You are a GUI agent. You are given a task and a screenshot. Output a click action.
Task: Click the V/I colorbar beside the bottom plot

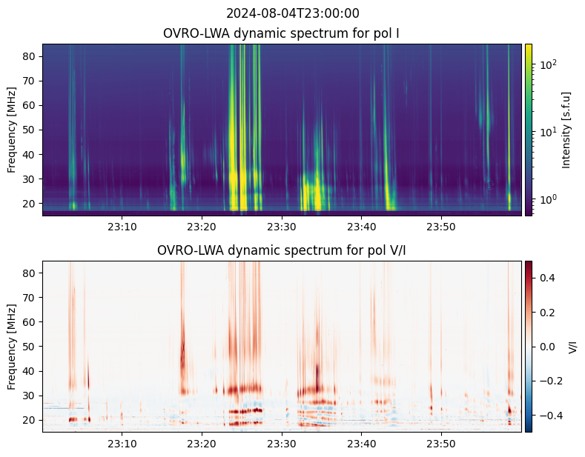coord(529,346)
